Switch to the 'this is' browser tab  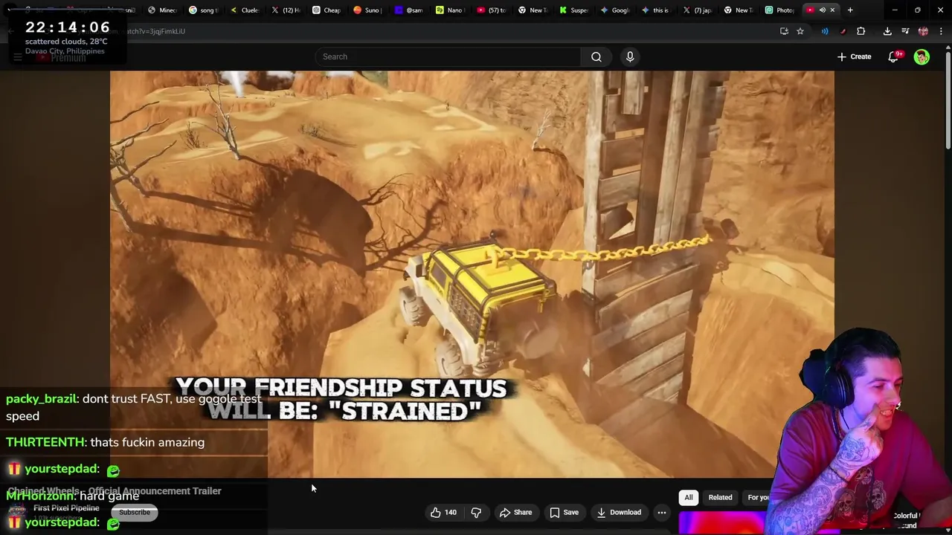pyautogui.click(x=656, y=10)
